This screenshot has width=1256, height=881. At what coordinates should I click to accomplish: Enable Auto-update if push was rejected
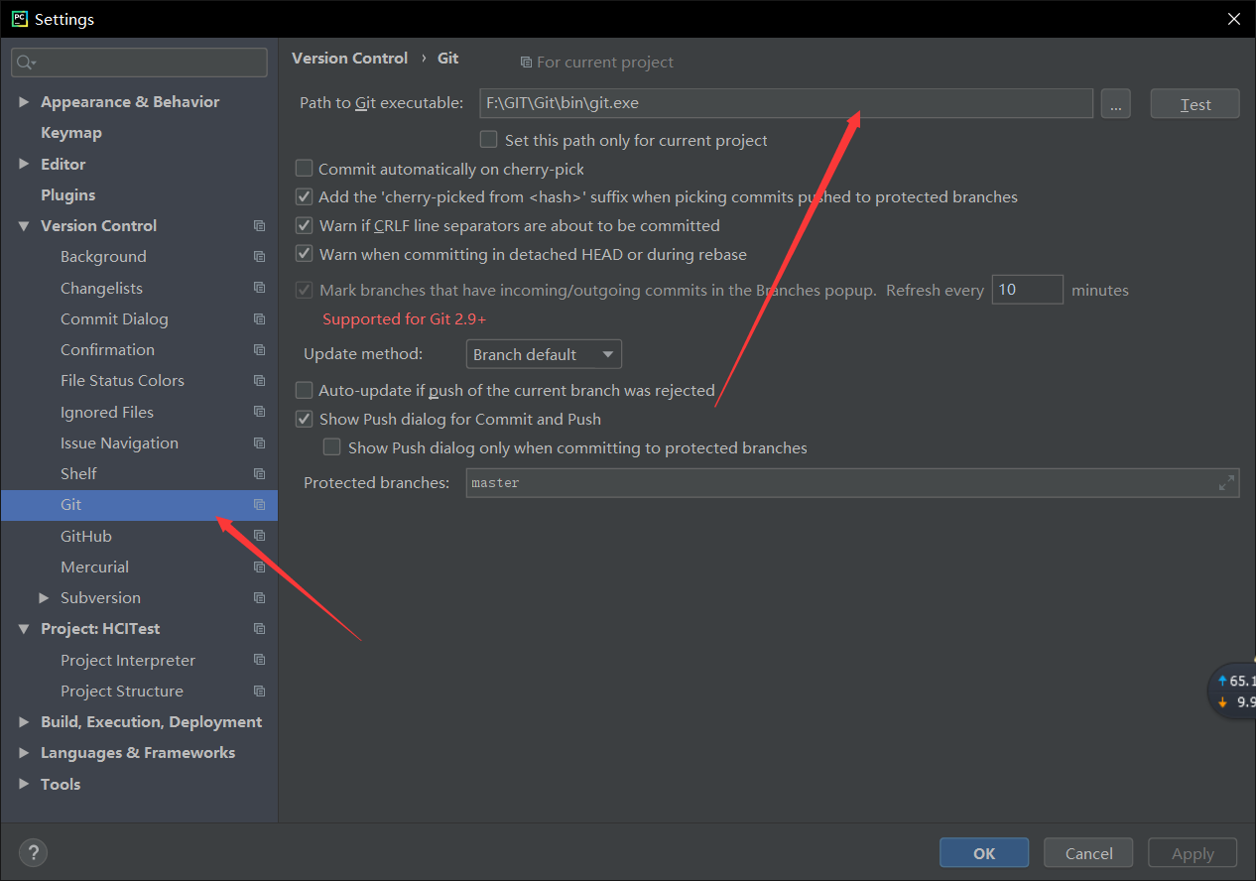[304, 391]
